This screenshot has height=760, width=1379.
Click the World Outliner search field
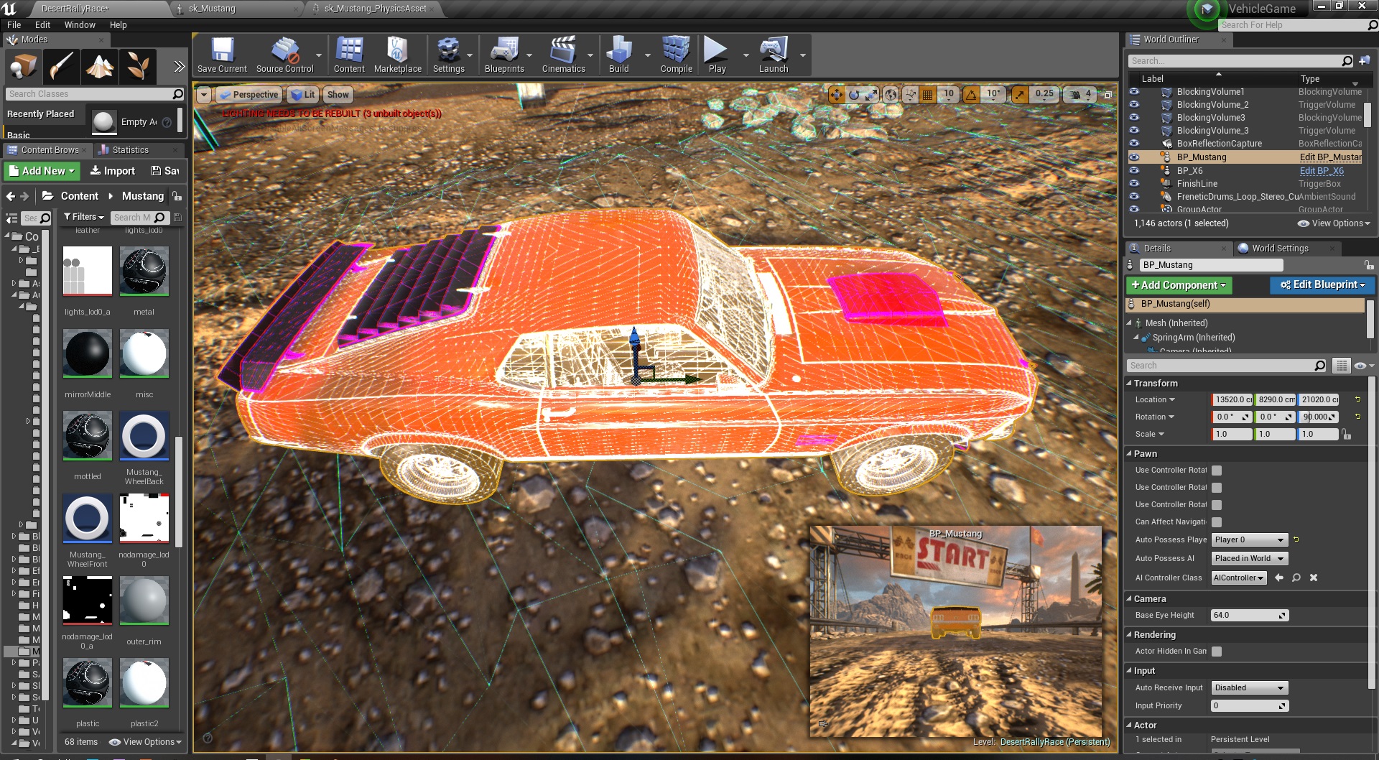point(1240,61)
